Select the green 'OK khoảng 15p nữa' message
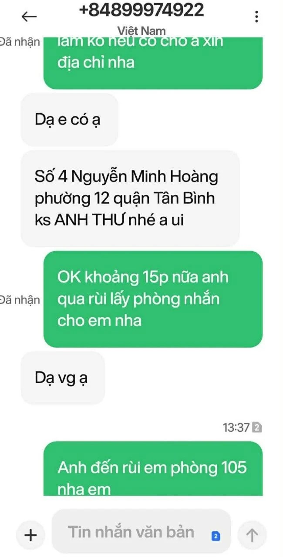This screenshot has width=283, height=557. pyautogui.click(x=153, y=299)
